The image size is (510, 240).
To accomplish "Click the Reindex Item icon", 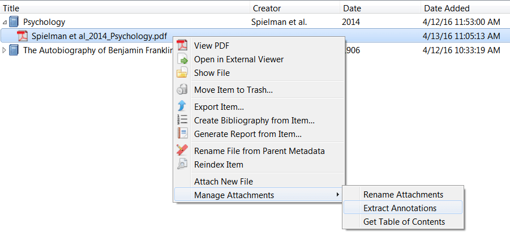I will (182, 165).
